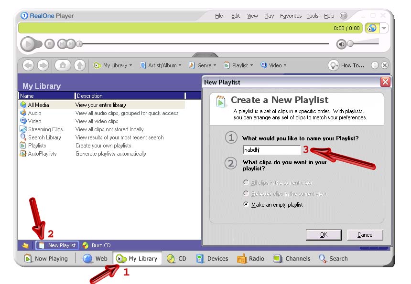Open the Genre dropdown
The width and height of the screenshot is (411, 284).
[x=202, y=65]
